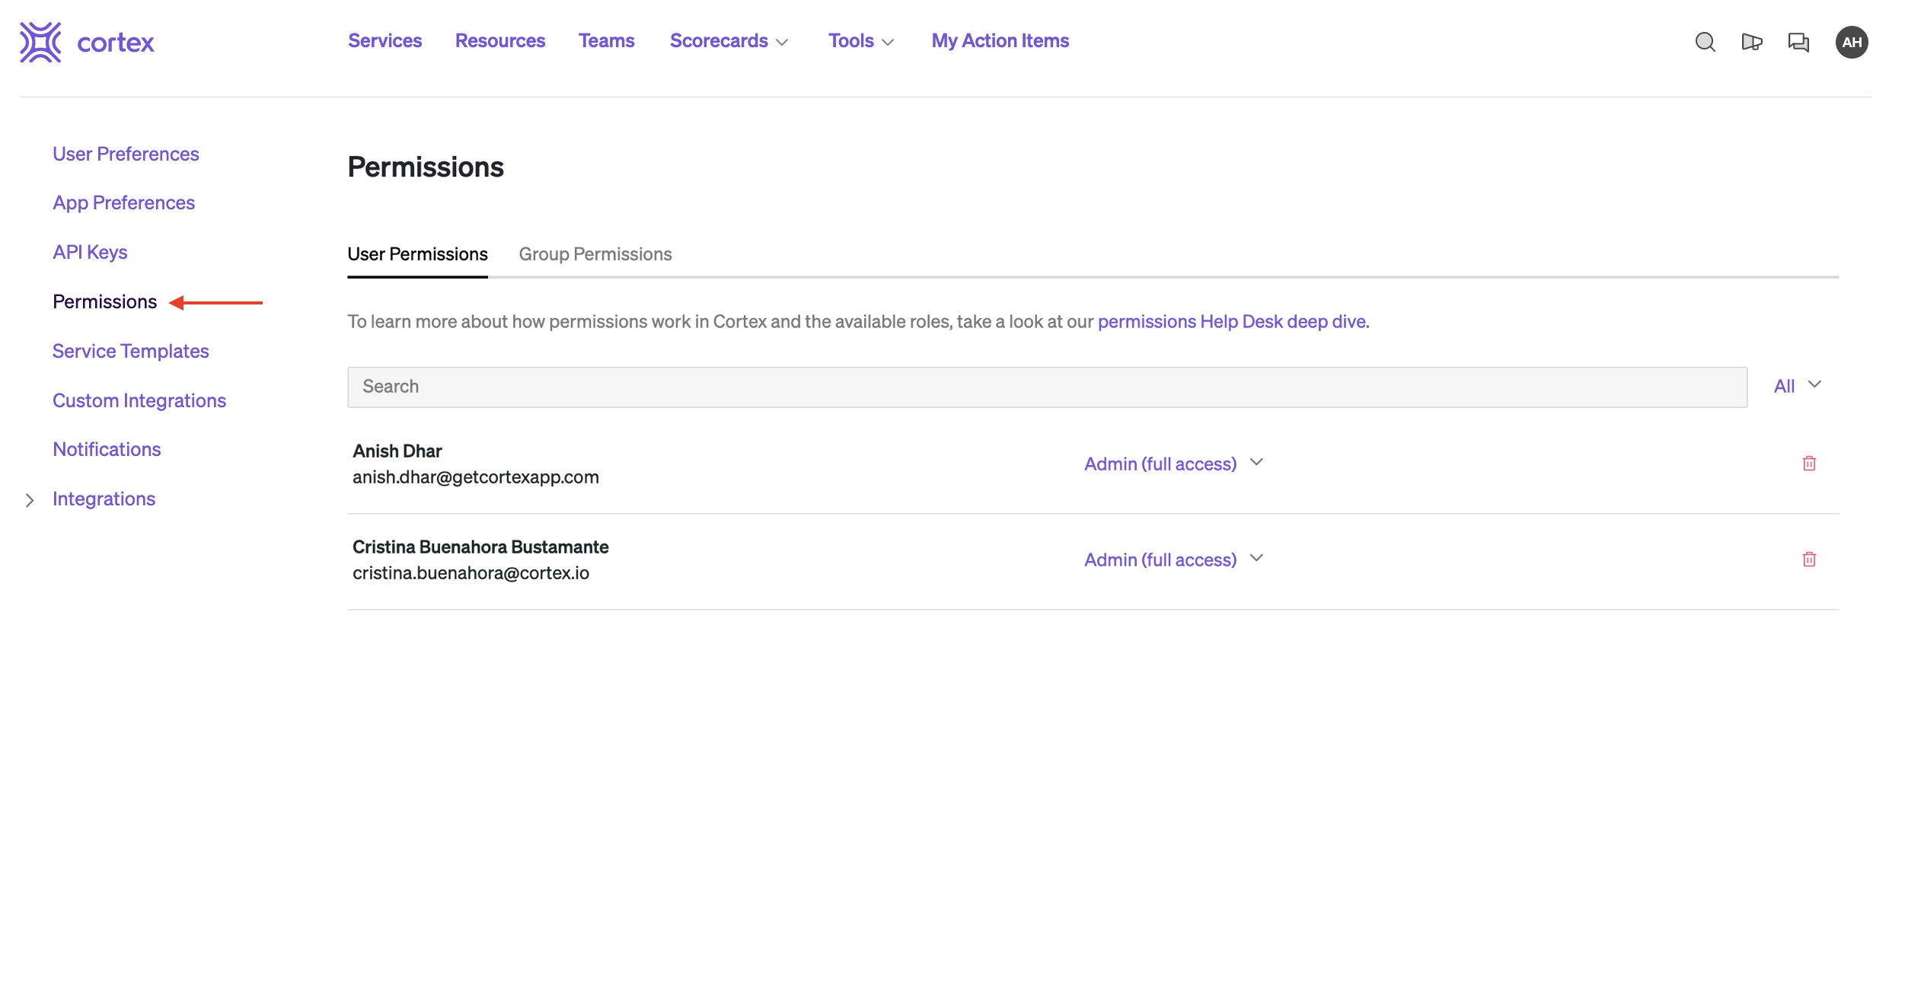
Task: Open the Tools dropdown menu
Action: 860,41
